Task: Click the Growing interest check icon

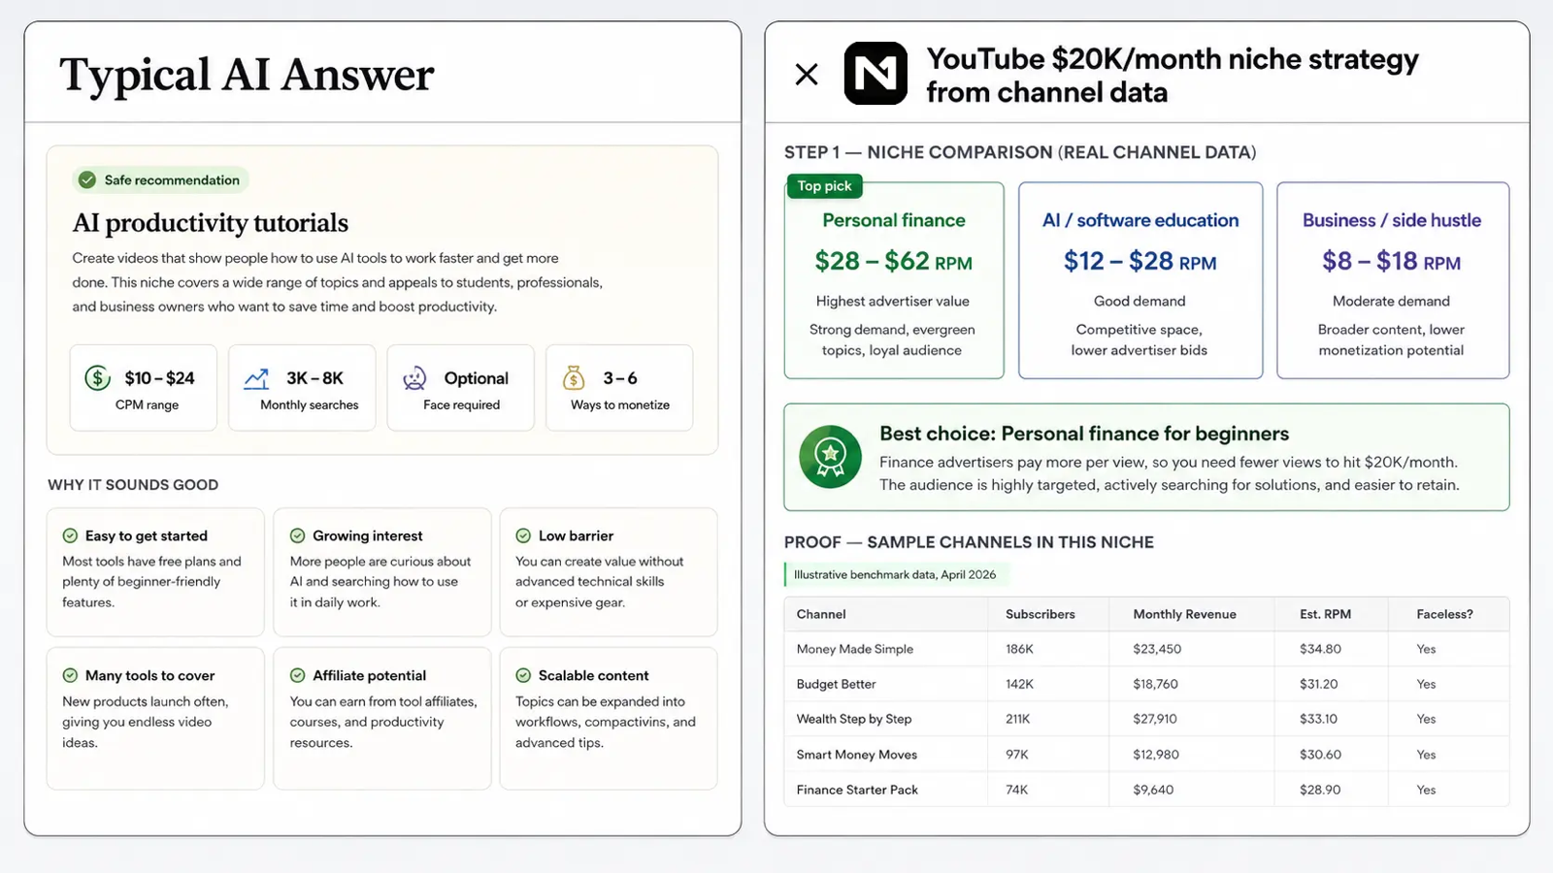Action: point(297,535)
